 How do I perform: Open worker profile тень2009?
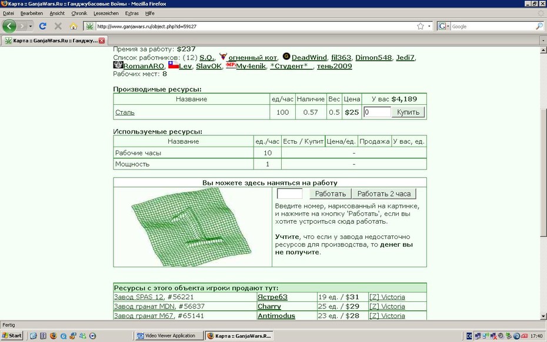tap(334, 66)
